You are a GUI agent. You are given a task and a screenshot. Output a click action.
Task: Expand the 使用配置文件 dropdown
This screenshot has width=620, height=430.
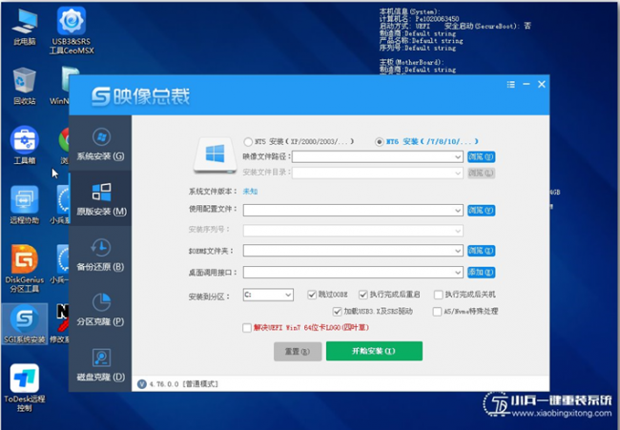[458, 211]
